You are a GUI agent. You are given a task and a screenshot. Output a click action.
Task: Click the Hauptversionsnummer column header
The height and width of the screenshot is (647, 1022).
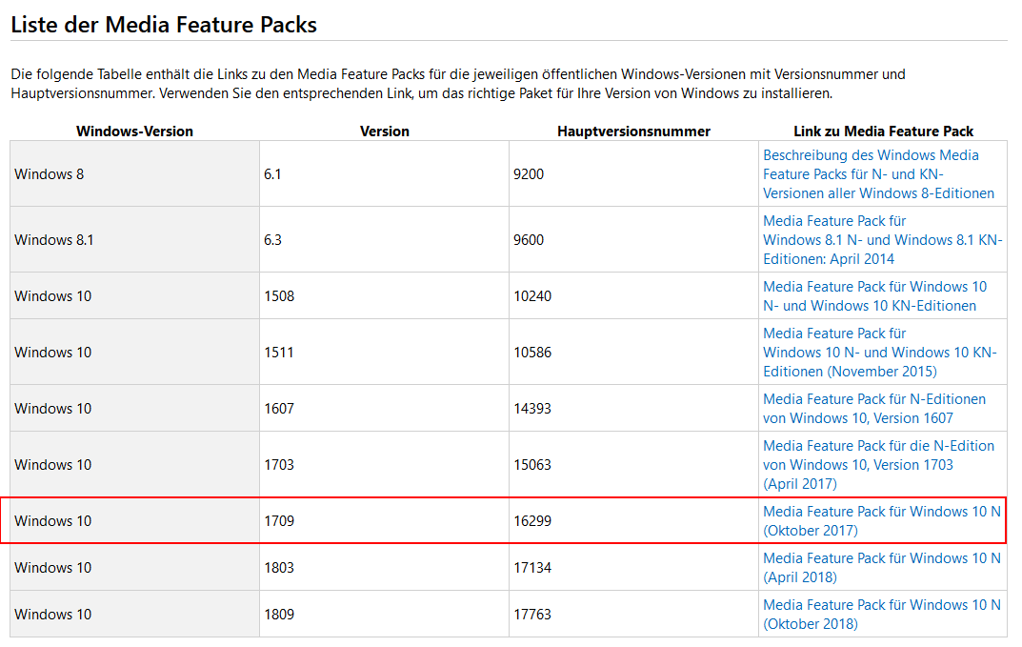pyautogui.click(x=633, y=131)
